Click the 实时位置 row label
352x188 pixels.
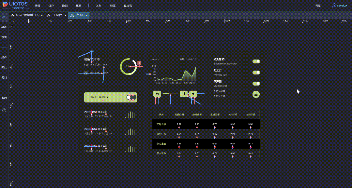coord(161,124)
